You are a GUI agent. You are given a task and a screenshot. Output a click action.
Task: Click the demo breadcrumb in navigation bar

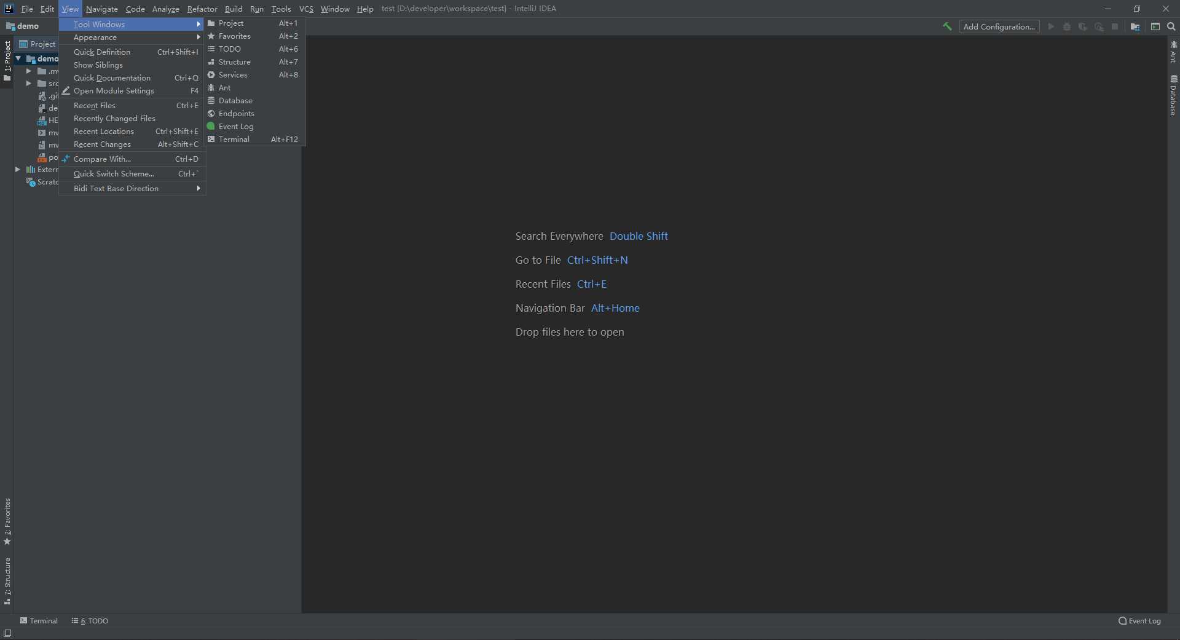coord(22,26)
